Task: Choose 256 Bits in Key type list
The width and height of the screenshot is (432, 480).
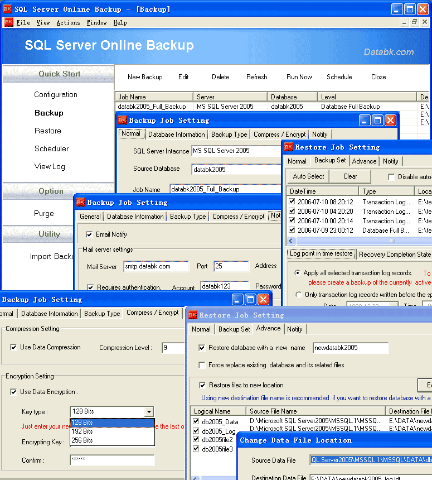Action: (112, 440)
